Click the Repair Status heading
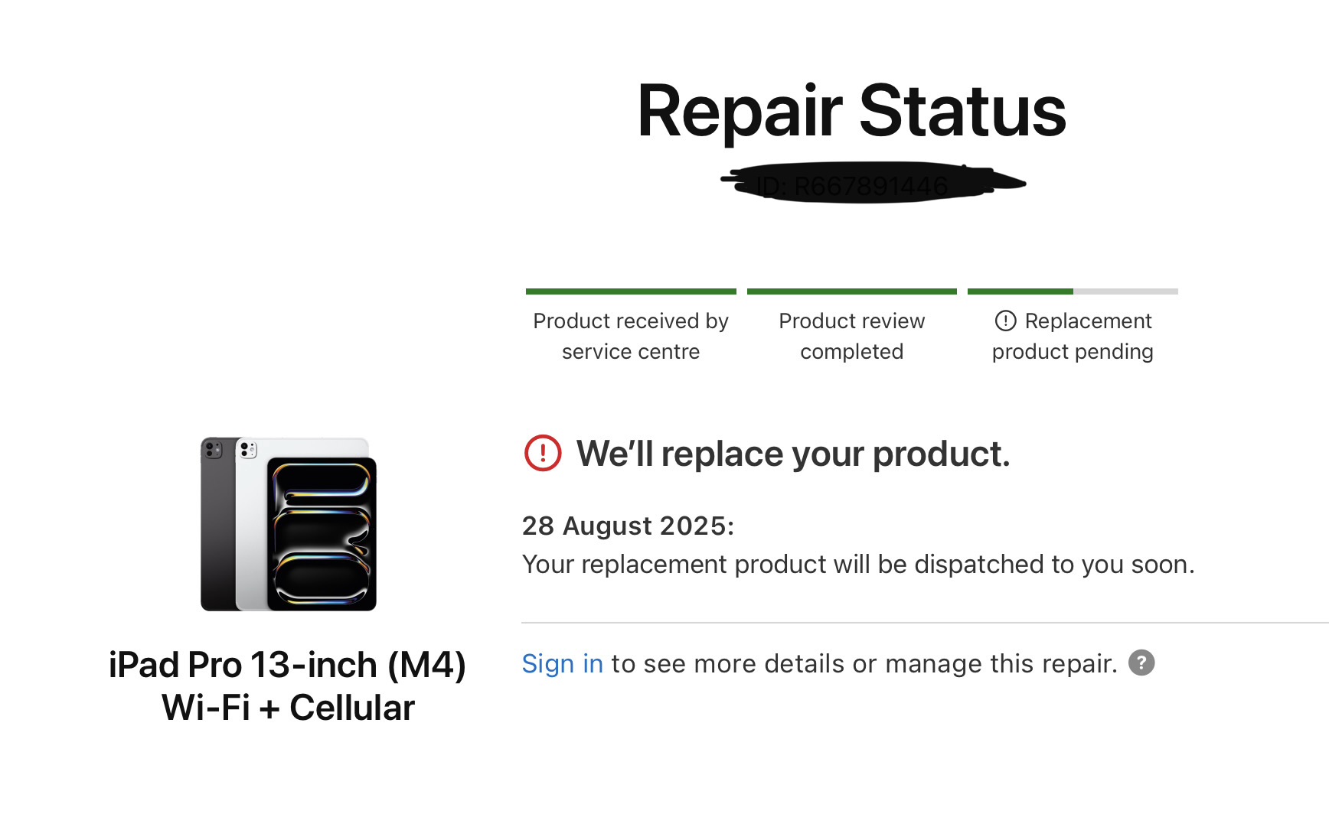This screenshot has height=814, width=1329. [851, 112]
